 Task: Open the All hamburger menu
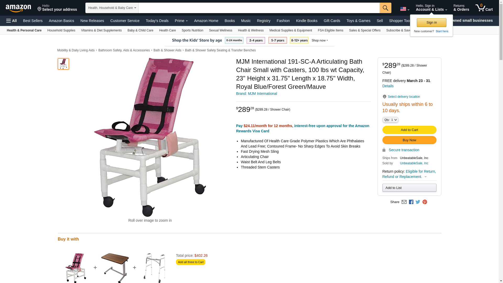(x=12, y=21)
